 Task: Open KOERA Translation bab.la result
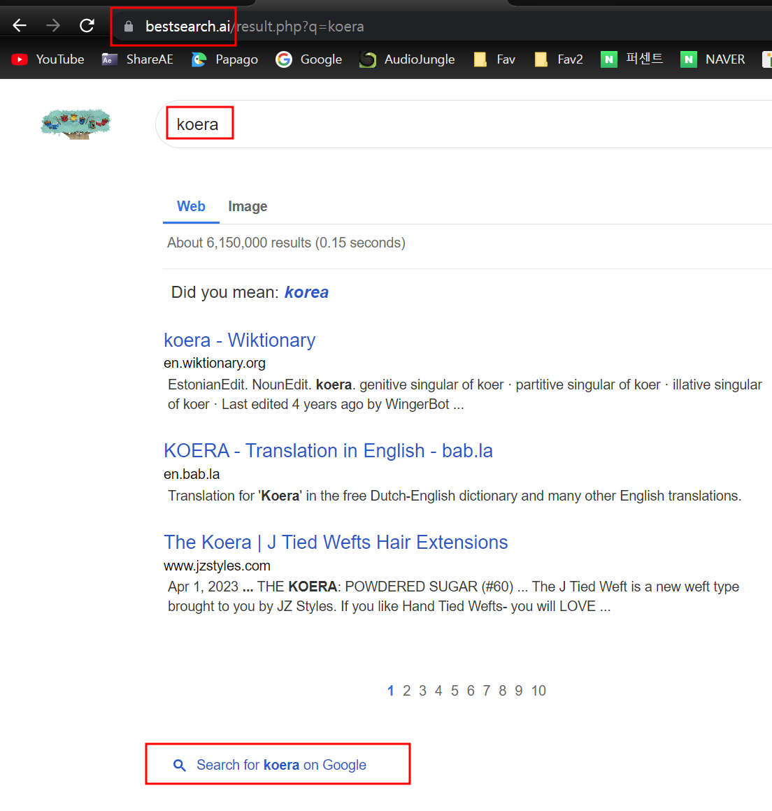[x=328, y=451]
